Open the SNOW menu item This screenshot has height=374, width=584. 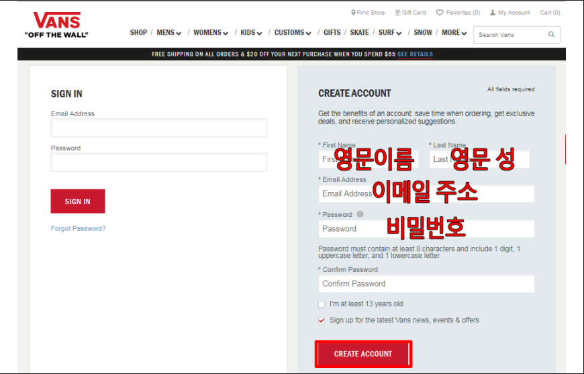(x=423, y=33)
